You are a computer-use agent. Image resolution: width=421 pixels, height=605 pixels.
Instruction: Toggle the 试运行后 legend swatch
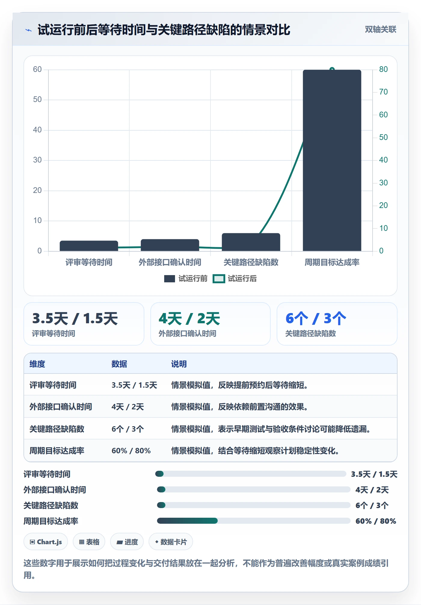pyautogui.click(x=219, y=279)
